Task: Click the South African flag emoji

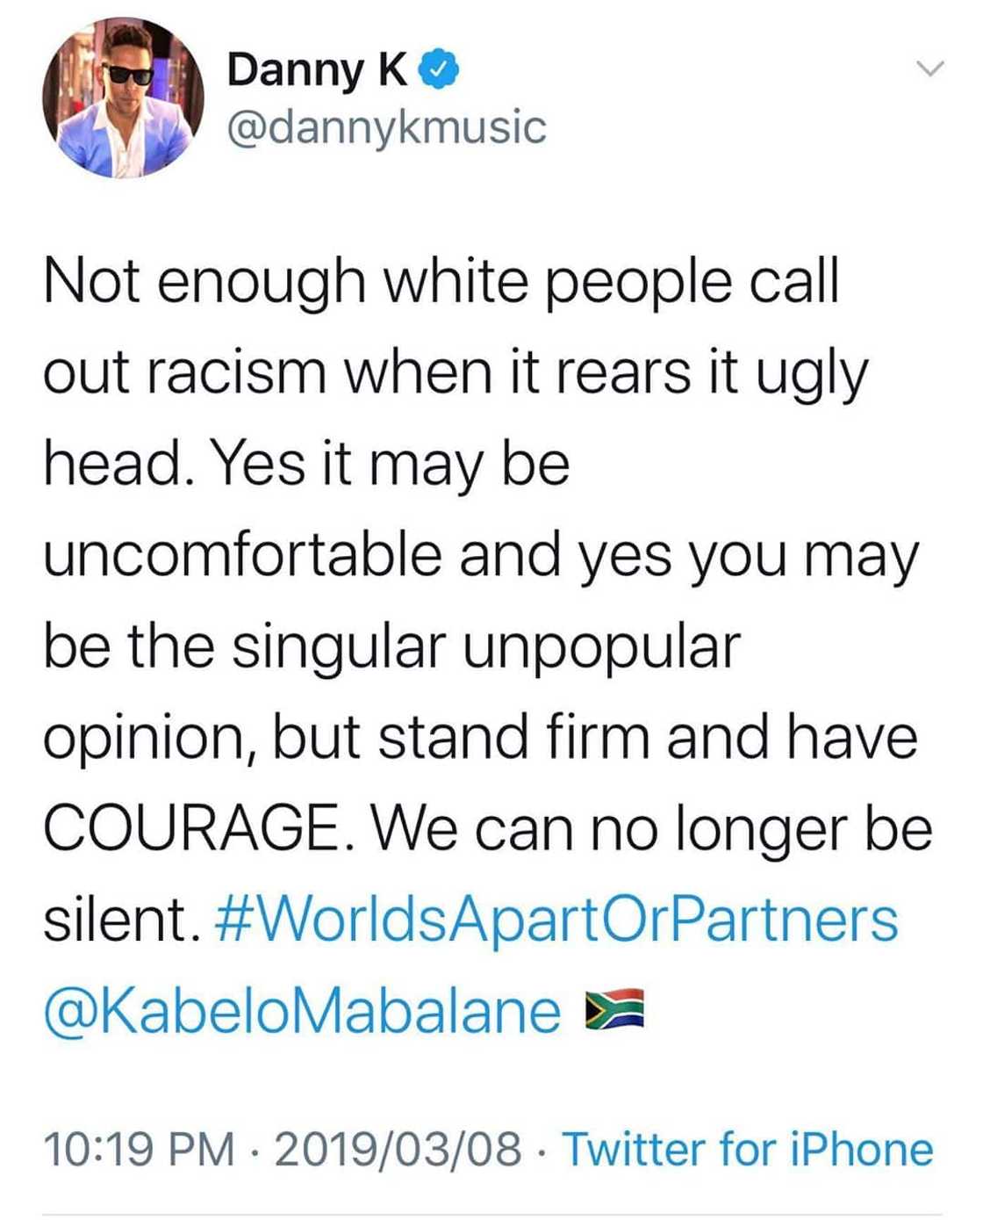Action: 614,1008
